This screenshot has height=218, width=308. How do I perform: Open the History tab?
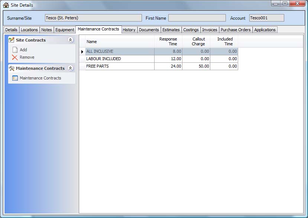129,30
